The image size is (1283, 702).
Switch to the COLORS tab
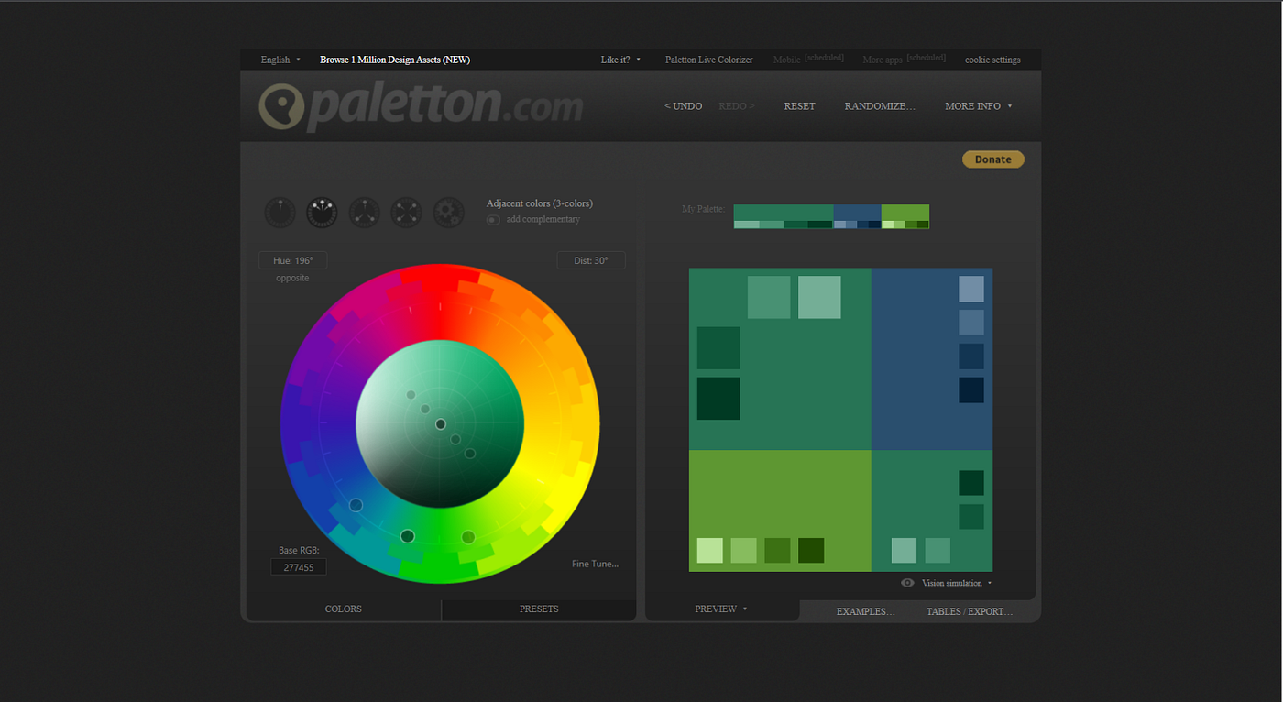344,609
